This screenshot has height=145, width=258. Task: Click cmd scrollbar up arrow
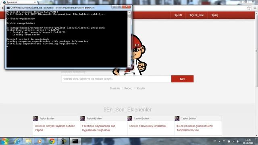(129, 12)
